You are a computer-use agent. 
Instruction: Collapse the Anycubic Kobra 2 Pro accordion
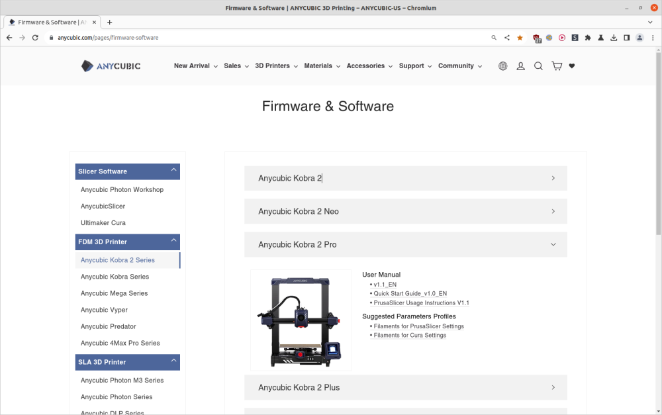[x=405, y=244]
